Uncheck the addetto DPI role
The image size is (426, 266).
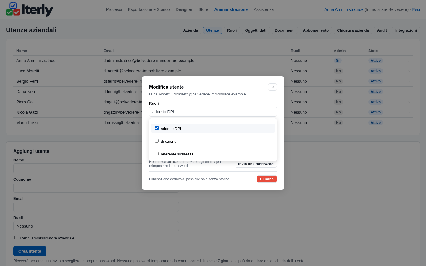(156, 128)
